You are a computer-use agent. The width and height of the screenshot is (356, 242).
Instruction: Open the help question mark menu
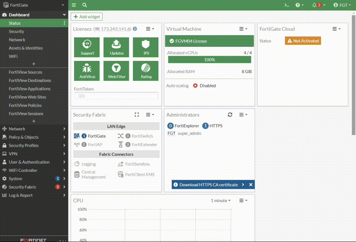(x=299, y=5)
